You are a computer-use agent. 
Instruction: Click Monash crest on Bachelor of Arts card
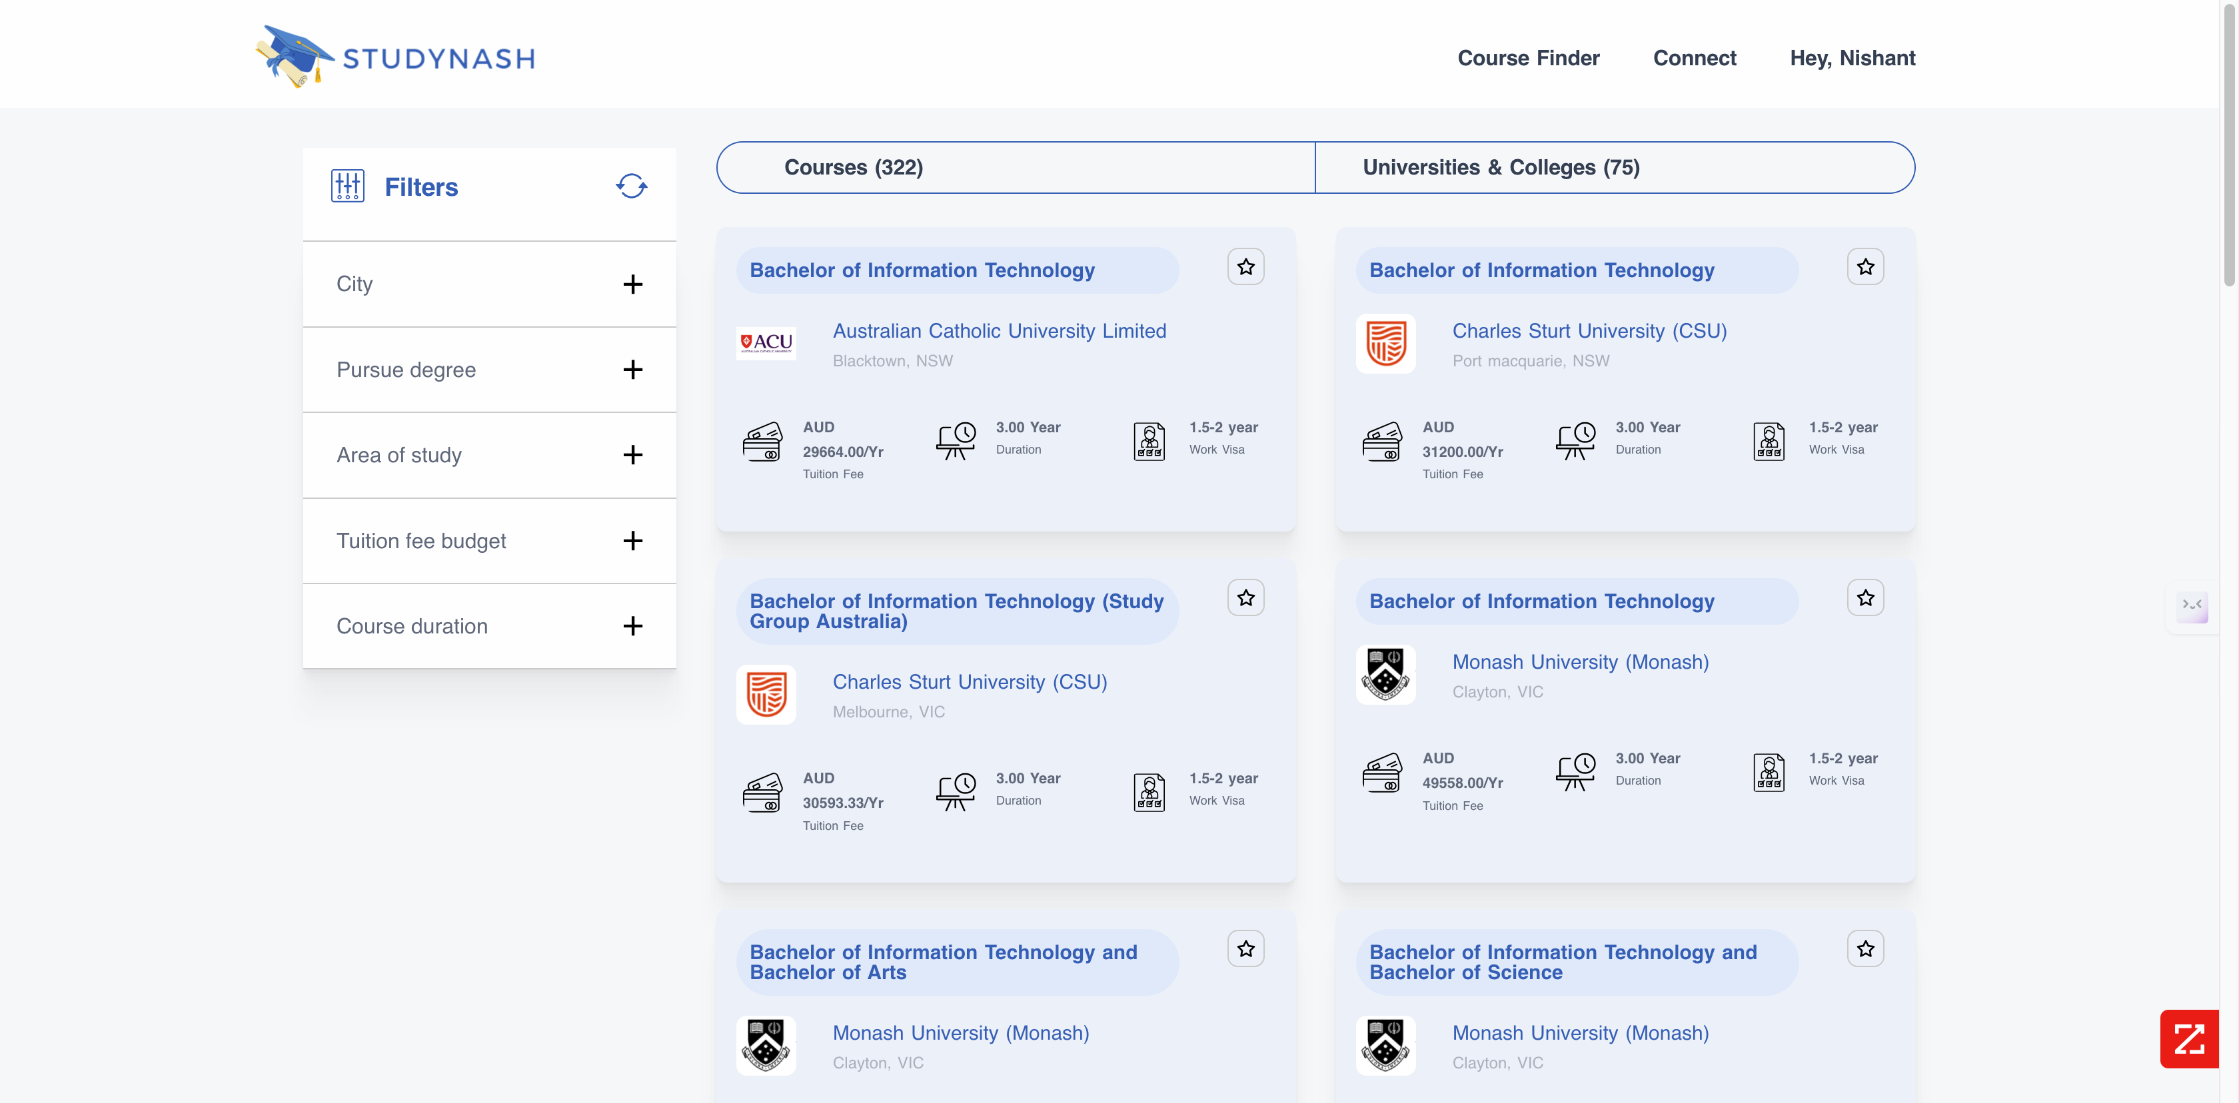click(x=766, y=1045)
